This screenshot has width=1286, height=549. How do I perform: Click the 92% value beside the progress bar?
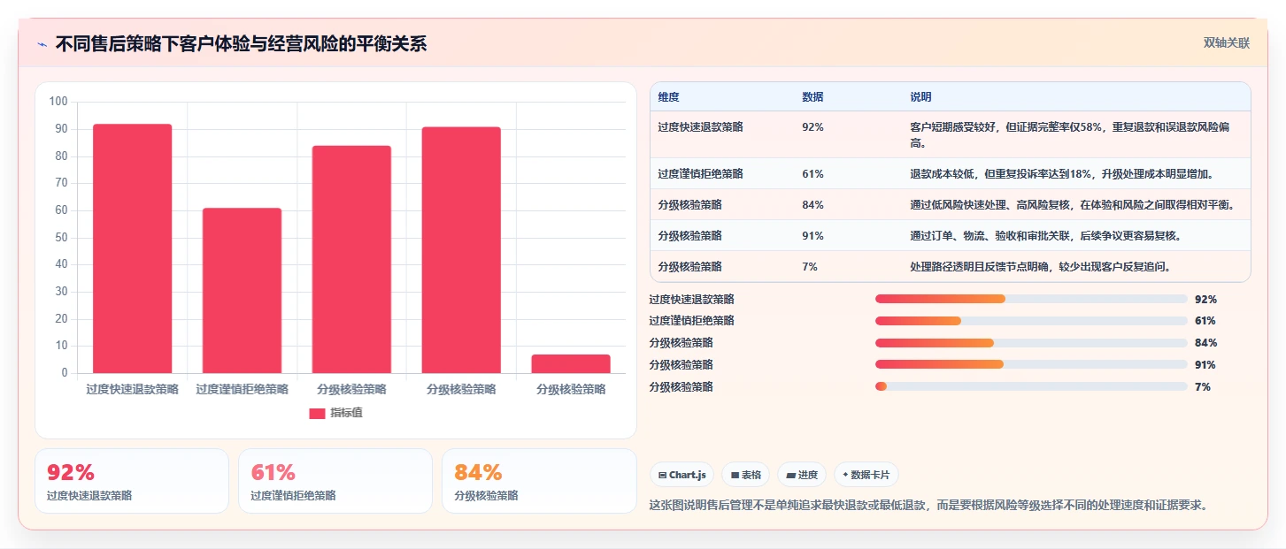(x=1205, y=300)
